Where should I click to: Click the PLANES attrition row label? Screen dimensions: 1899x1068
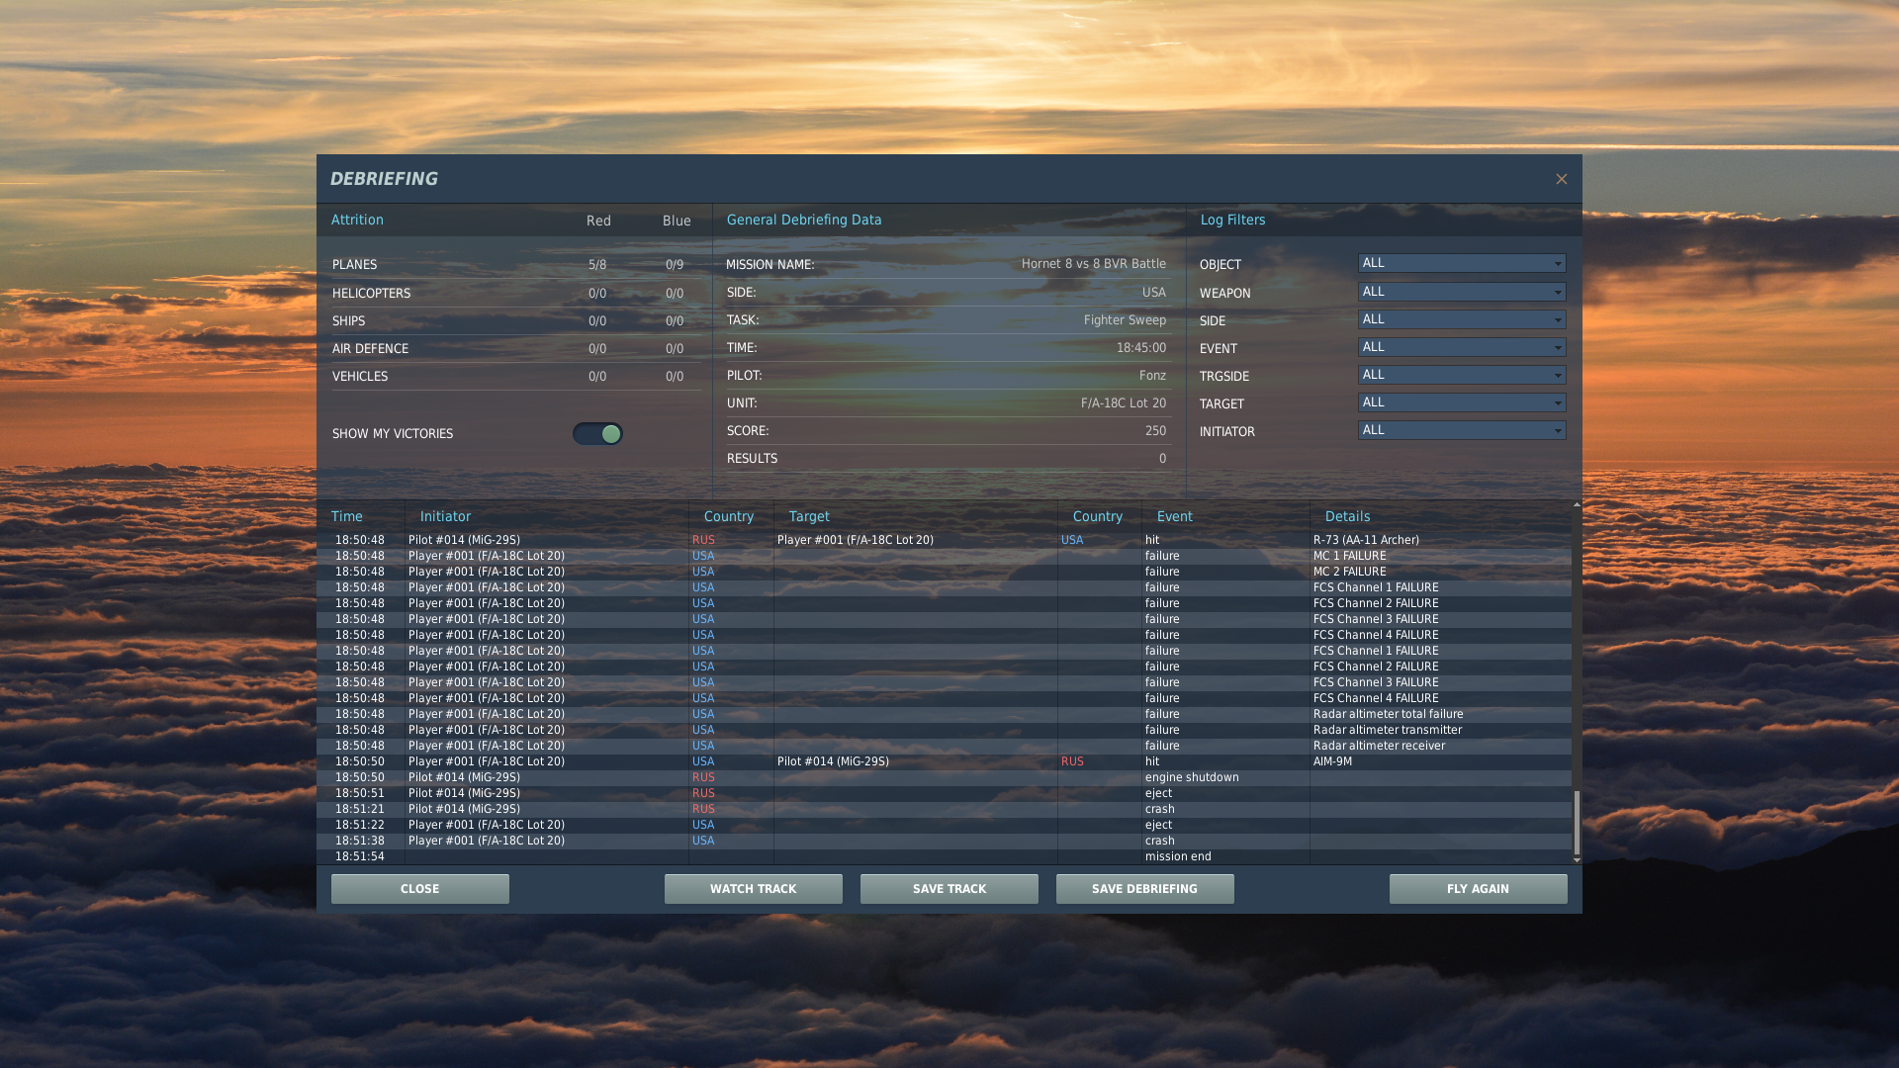[354, 265]
